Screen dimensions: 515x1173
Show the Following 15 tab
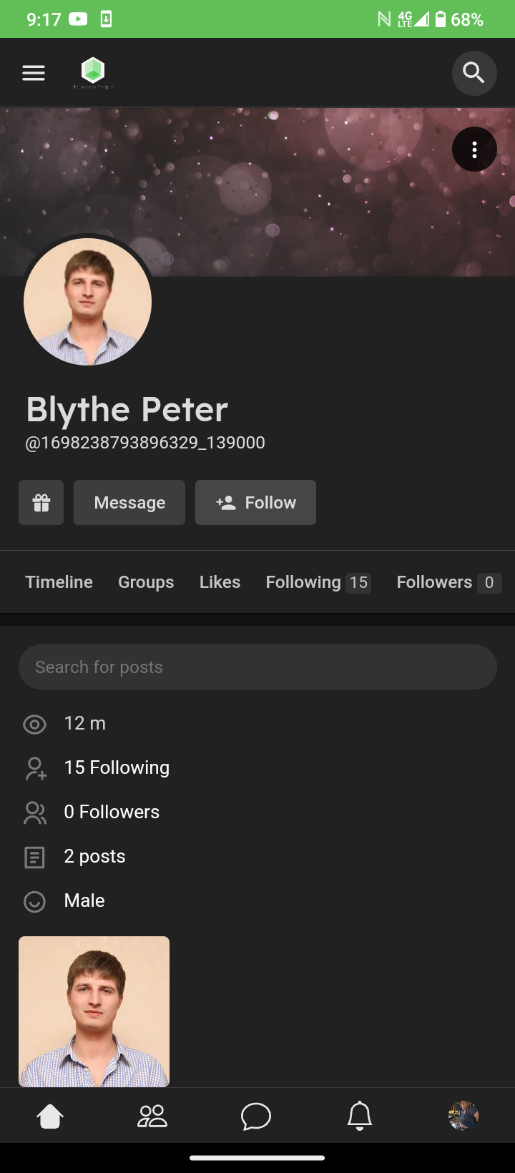pos(318,582)
